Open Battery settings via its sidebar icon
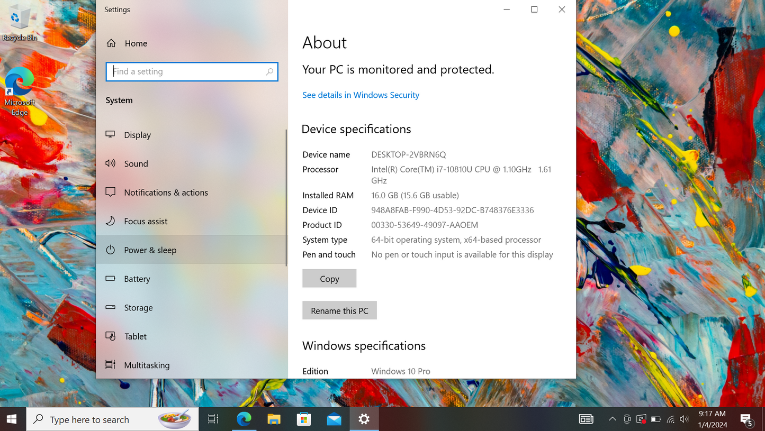The width and height of the screenshot is (765, 431). tap(110, 279)
